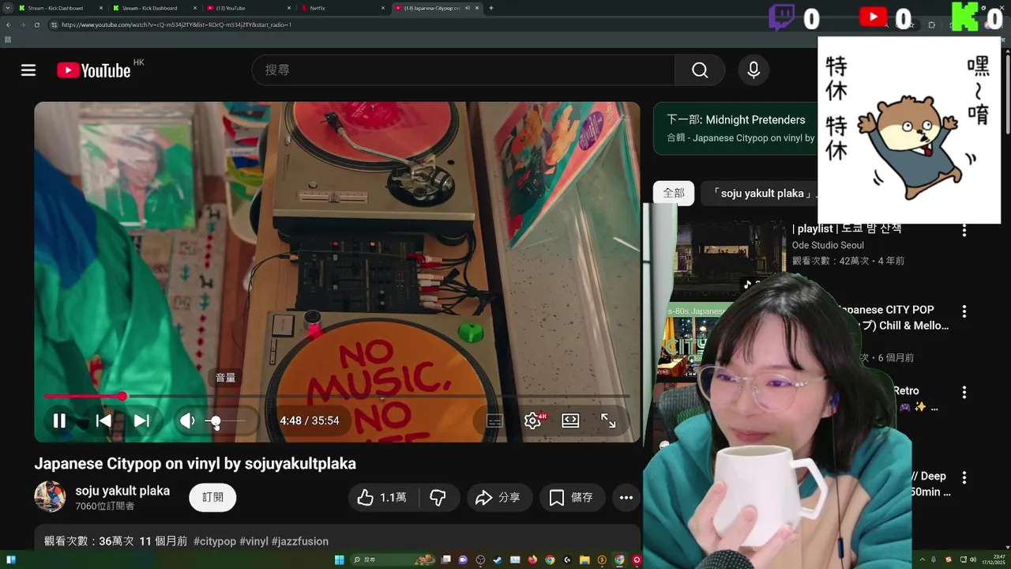Click the #citypop hashtag
Screen dimensions: 1011x569
[x=215, y=541]
